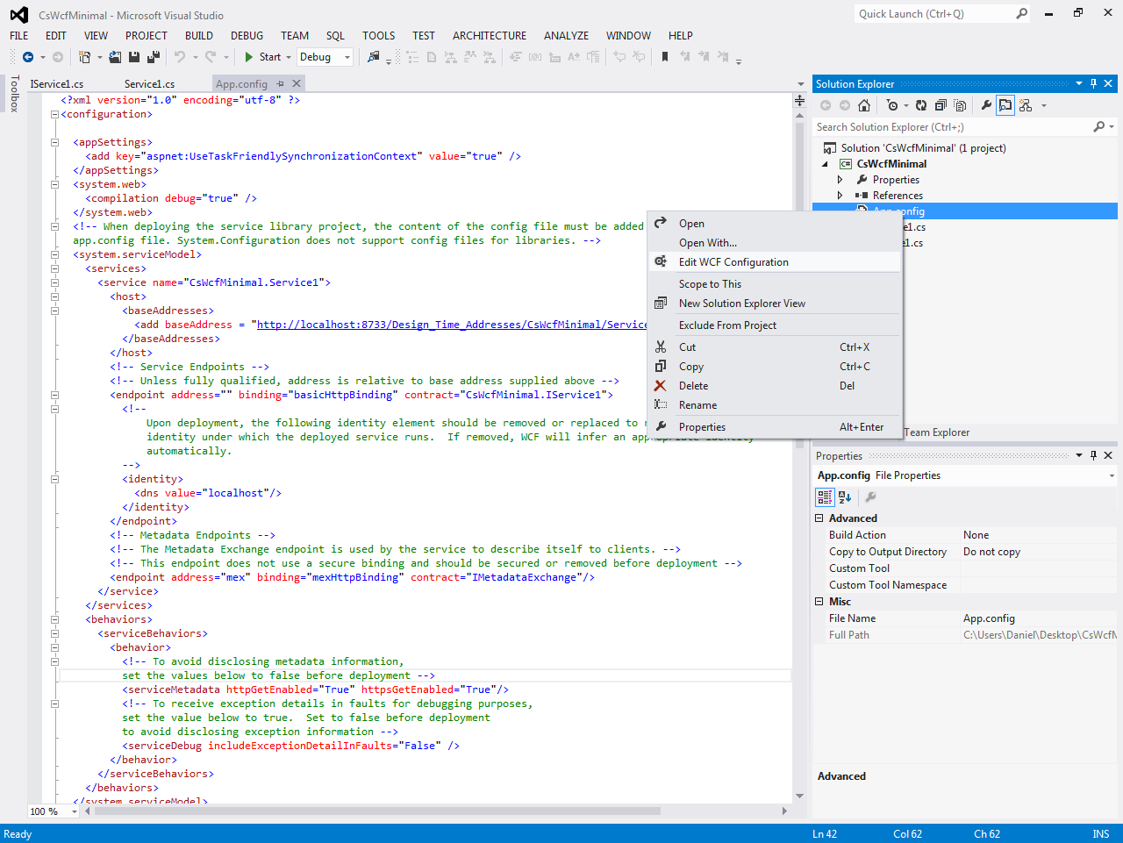Click the Collapse All icon in Solution Explorer
1123x843 pixels.
pos(940,105)
